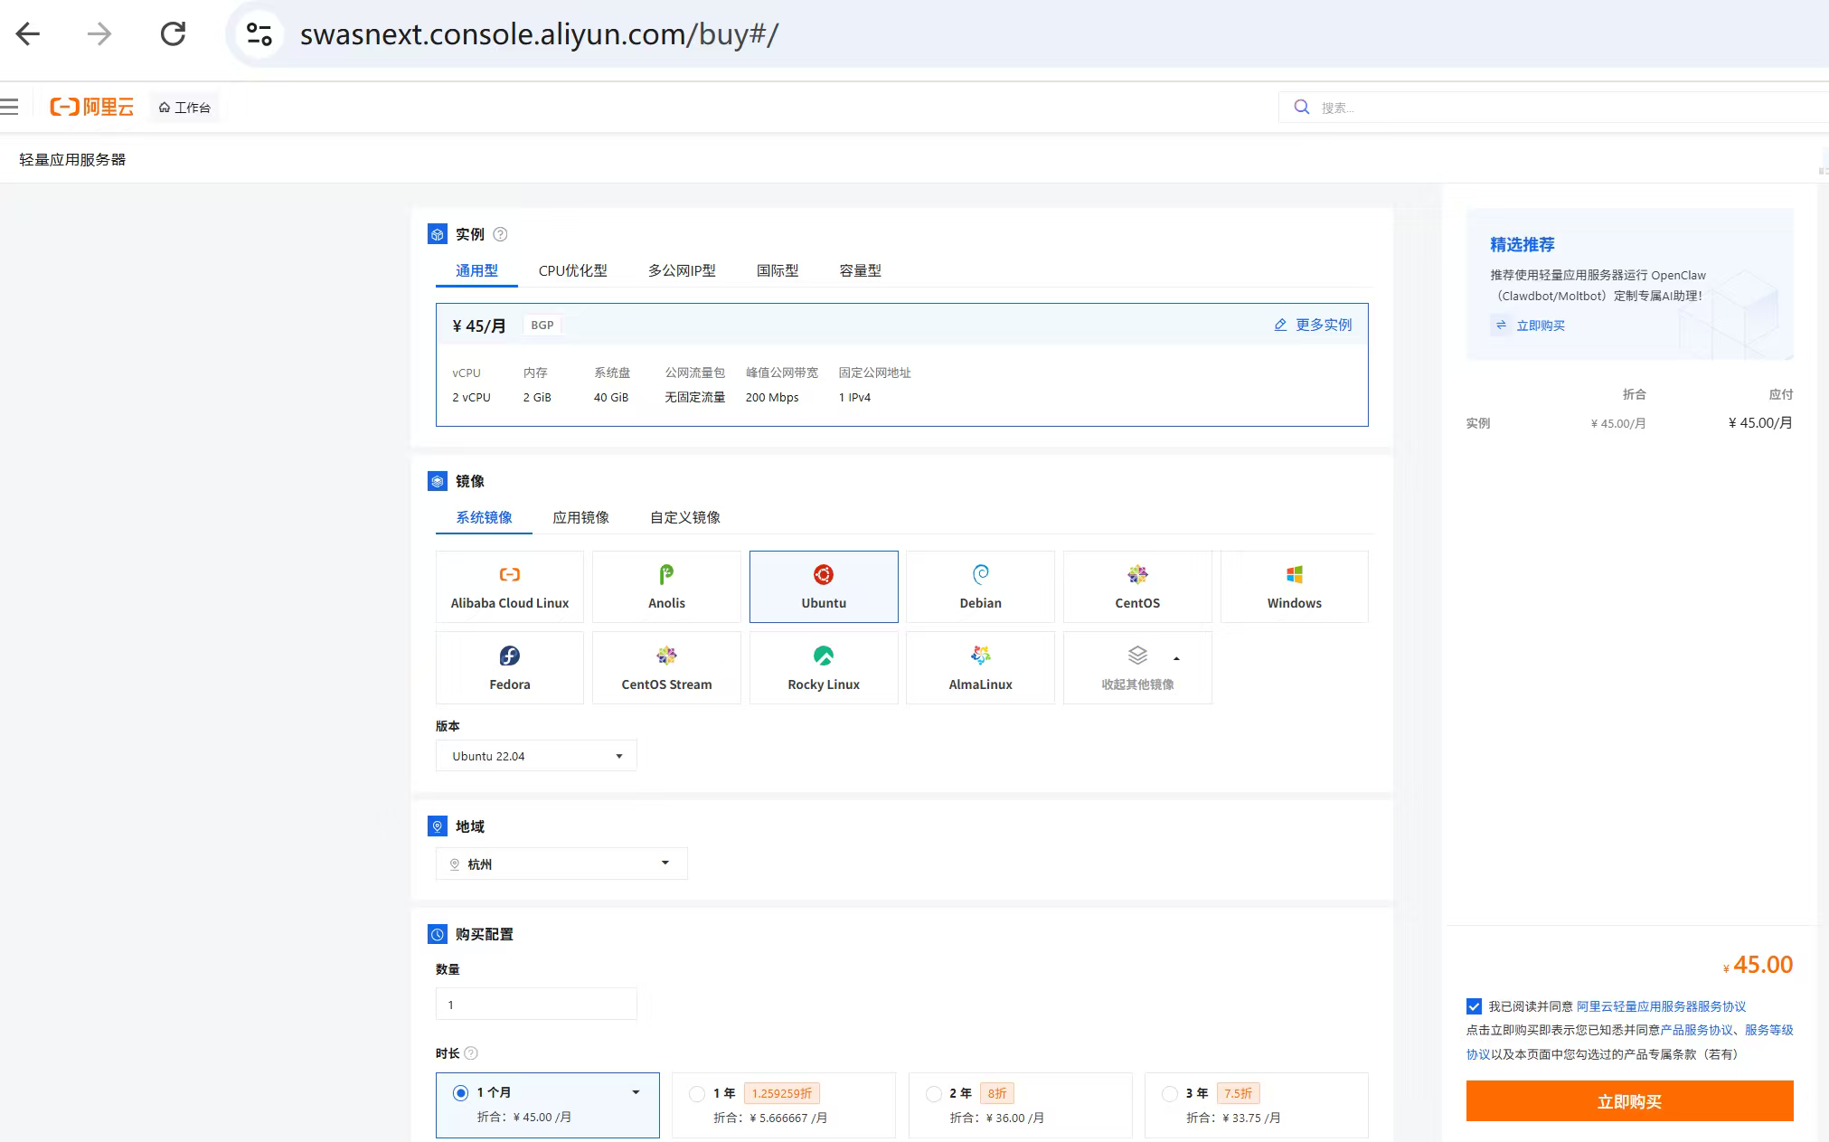1829x1142 pixels.
Task: Switch to the 国际型 tab
Action: (x=778, y=270)
